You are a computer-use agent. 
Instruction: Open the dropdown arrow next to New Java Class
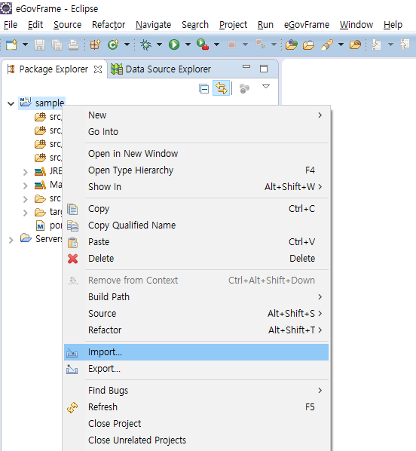point(127,44)
